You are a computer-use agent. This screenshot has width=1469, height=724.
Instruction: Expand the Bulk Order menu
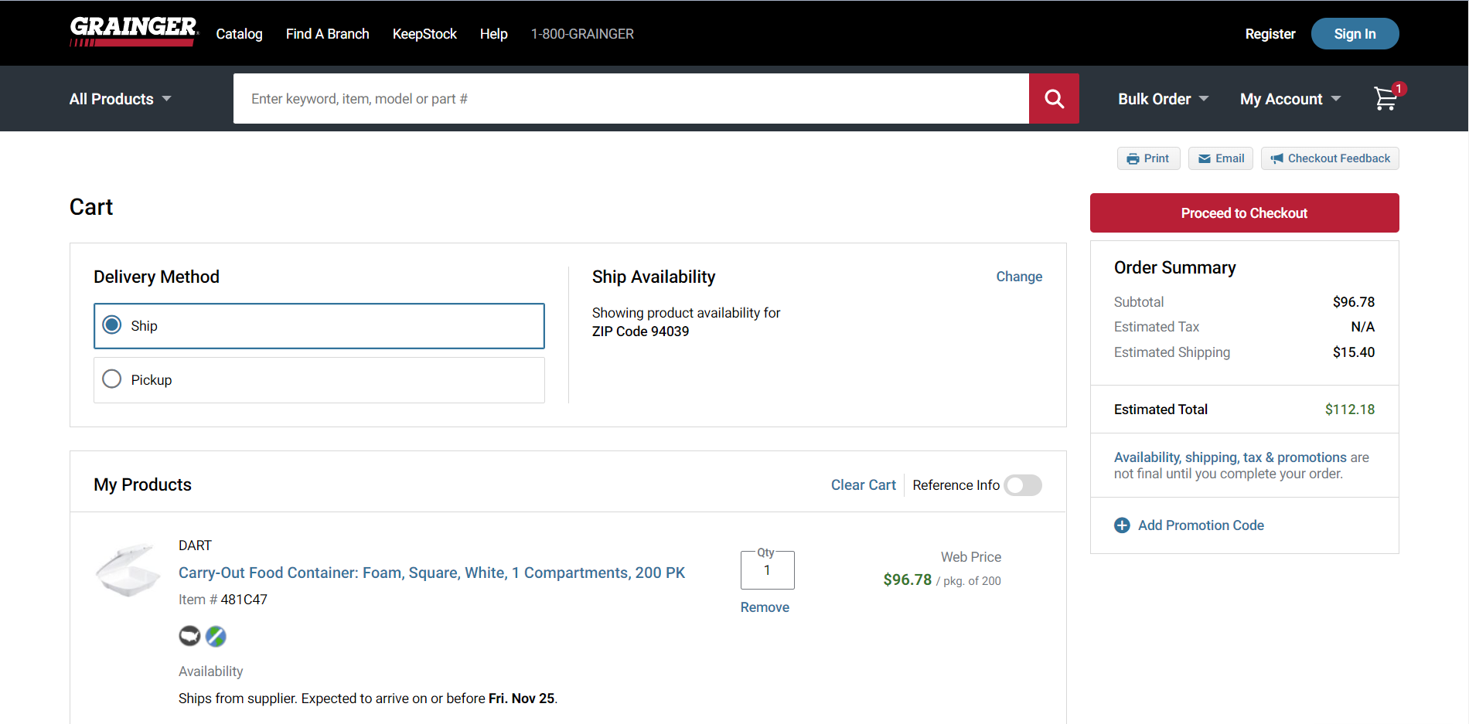[1161, 98]
